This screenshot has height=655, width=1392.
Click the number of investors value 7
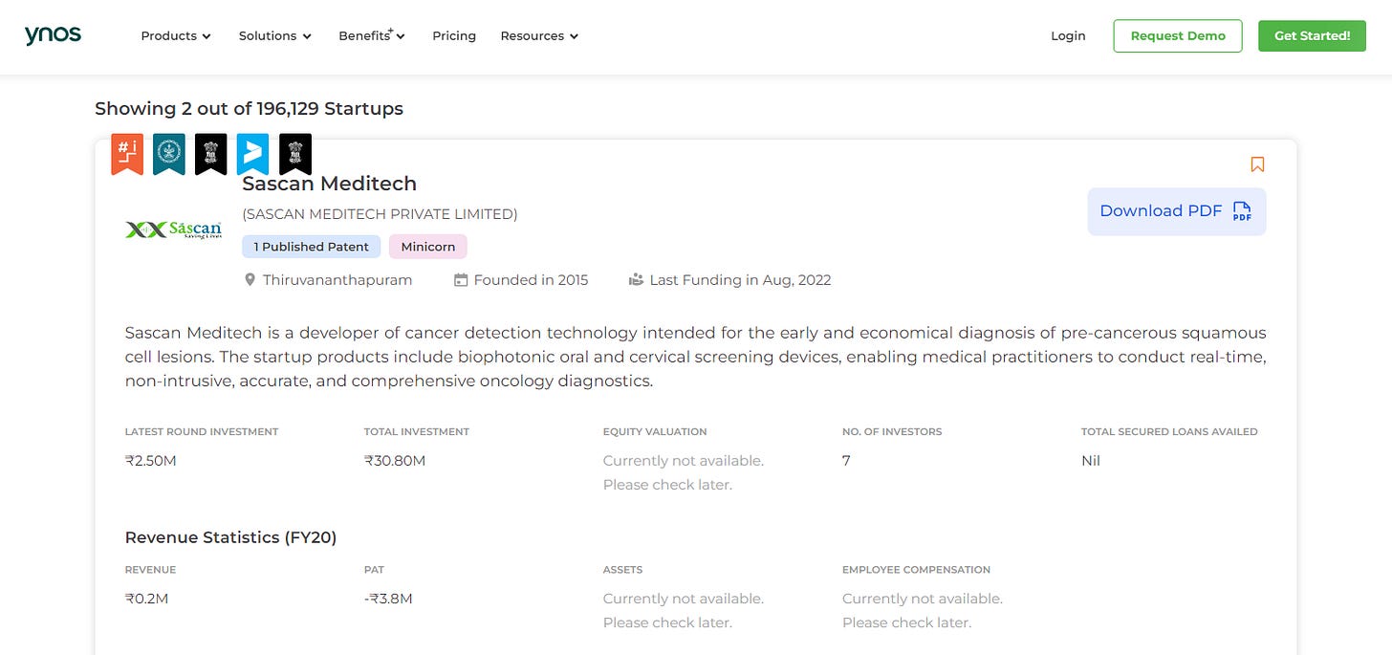(x=846, y=461)
